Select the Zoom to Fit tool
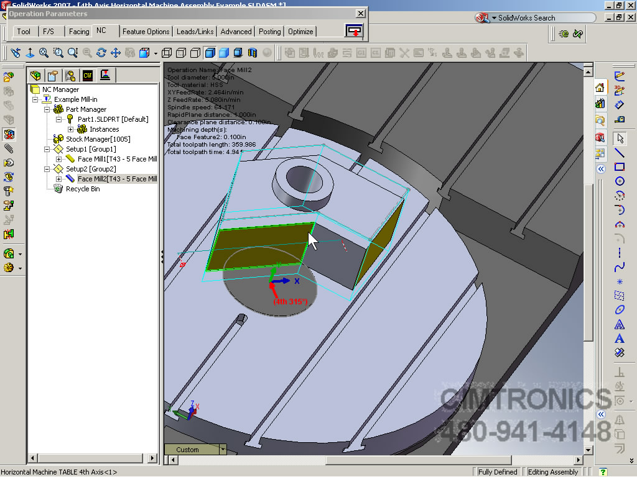Viewport: 637px width, 477px height. pos(44,53)
